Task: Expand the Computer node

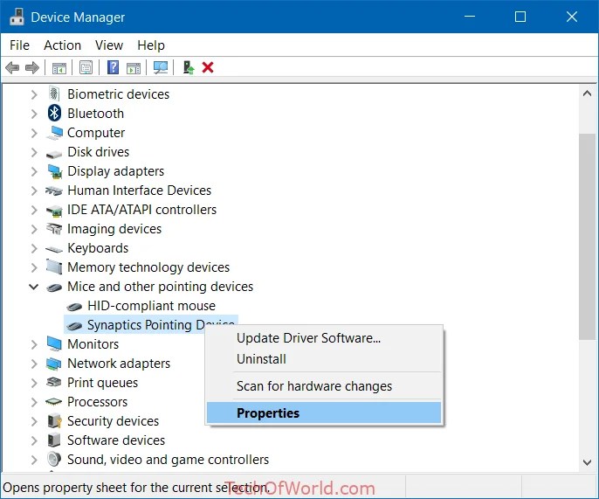Action: point(34,133)
